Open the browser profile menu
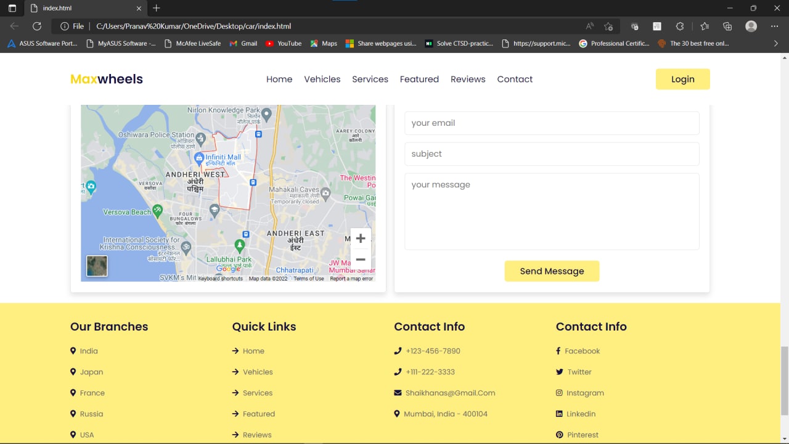 pos(751,26)
